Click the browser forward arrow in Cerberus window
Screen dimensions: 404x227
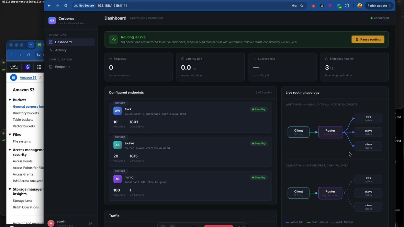tap(58, 5)
